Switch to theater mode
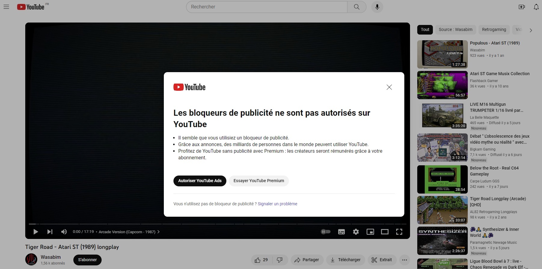This screenshot has height=269, width=542. [385, 232]
